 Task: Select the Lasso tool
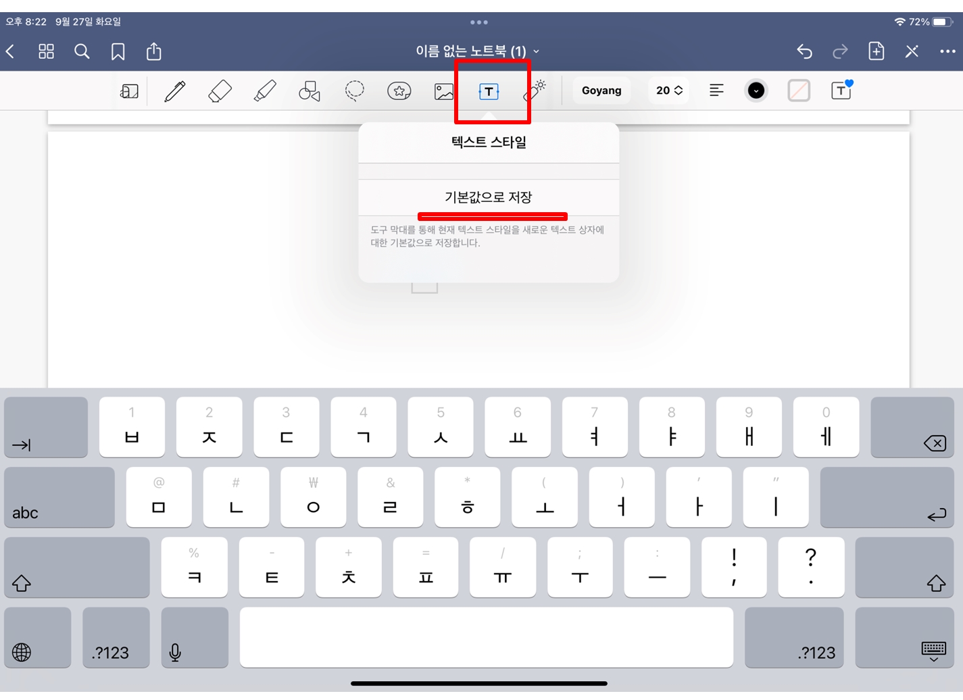(354, 91)
